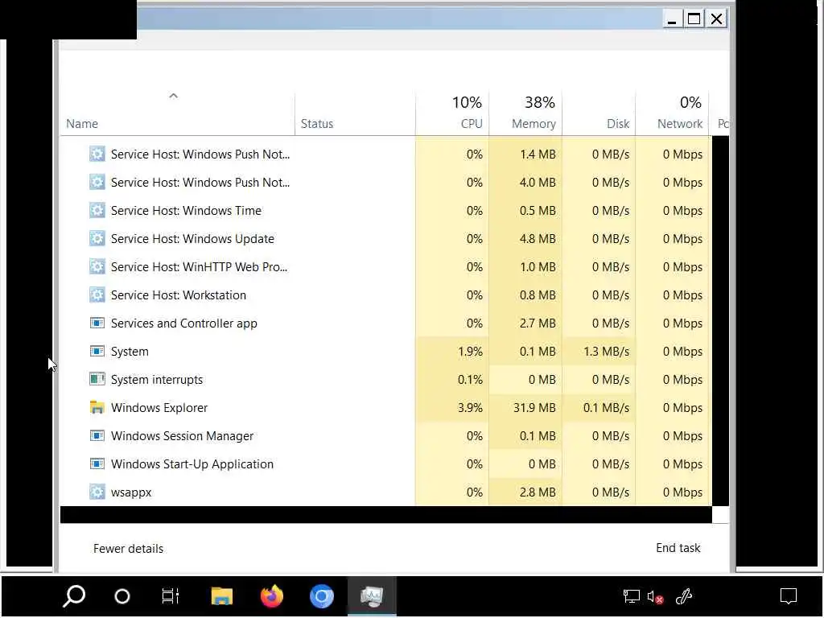Click the Windows Start-Up Application icon
824x618 pixels.
(x=97, y=464)
